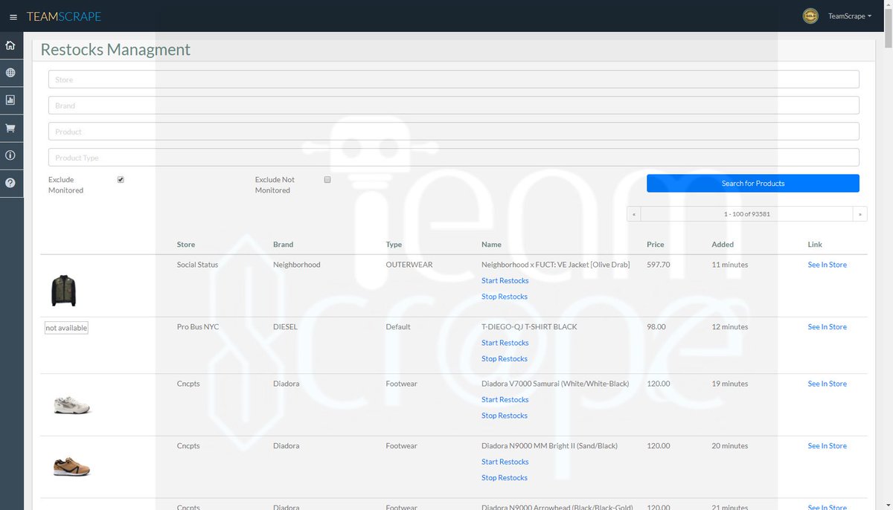Check the Exclude Not Monitored checkbox
This screenshot has height=510, width=893.
click(x=327, y=179)
